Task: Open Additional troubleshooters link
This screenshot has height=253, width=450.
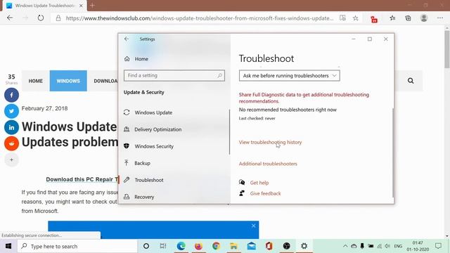Action: tap(268, 164)
